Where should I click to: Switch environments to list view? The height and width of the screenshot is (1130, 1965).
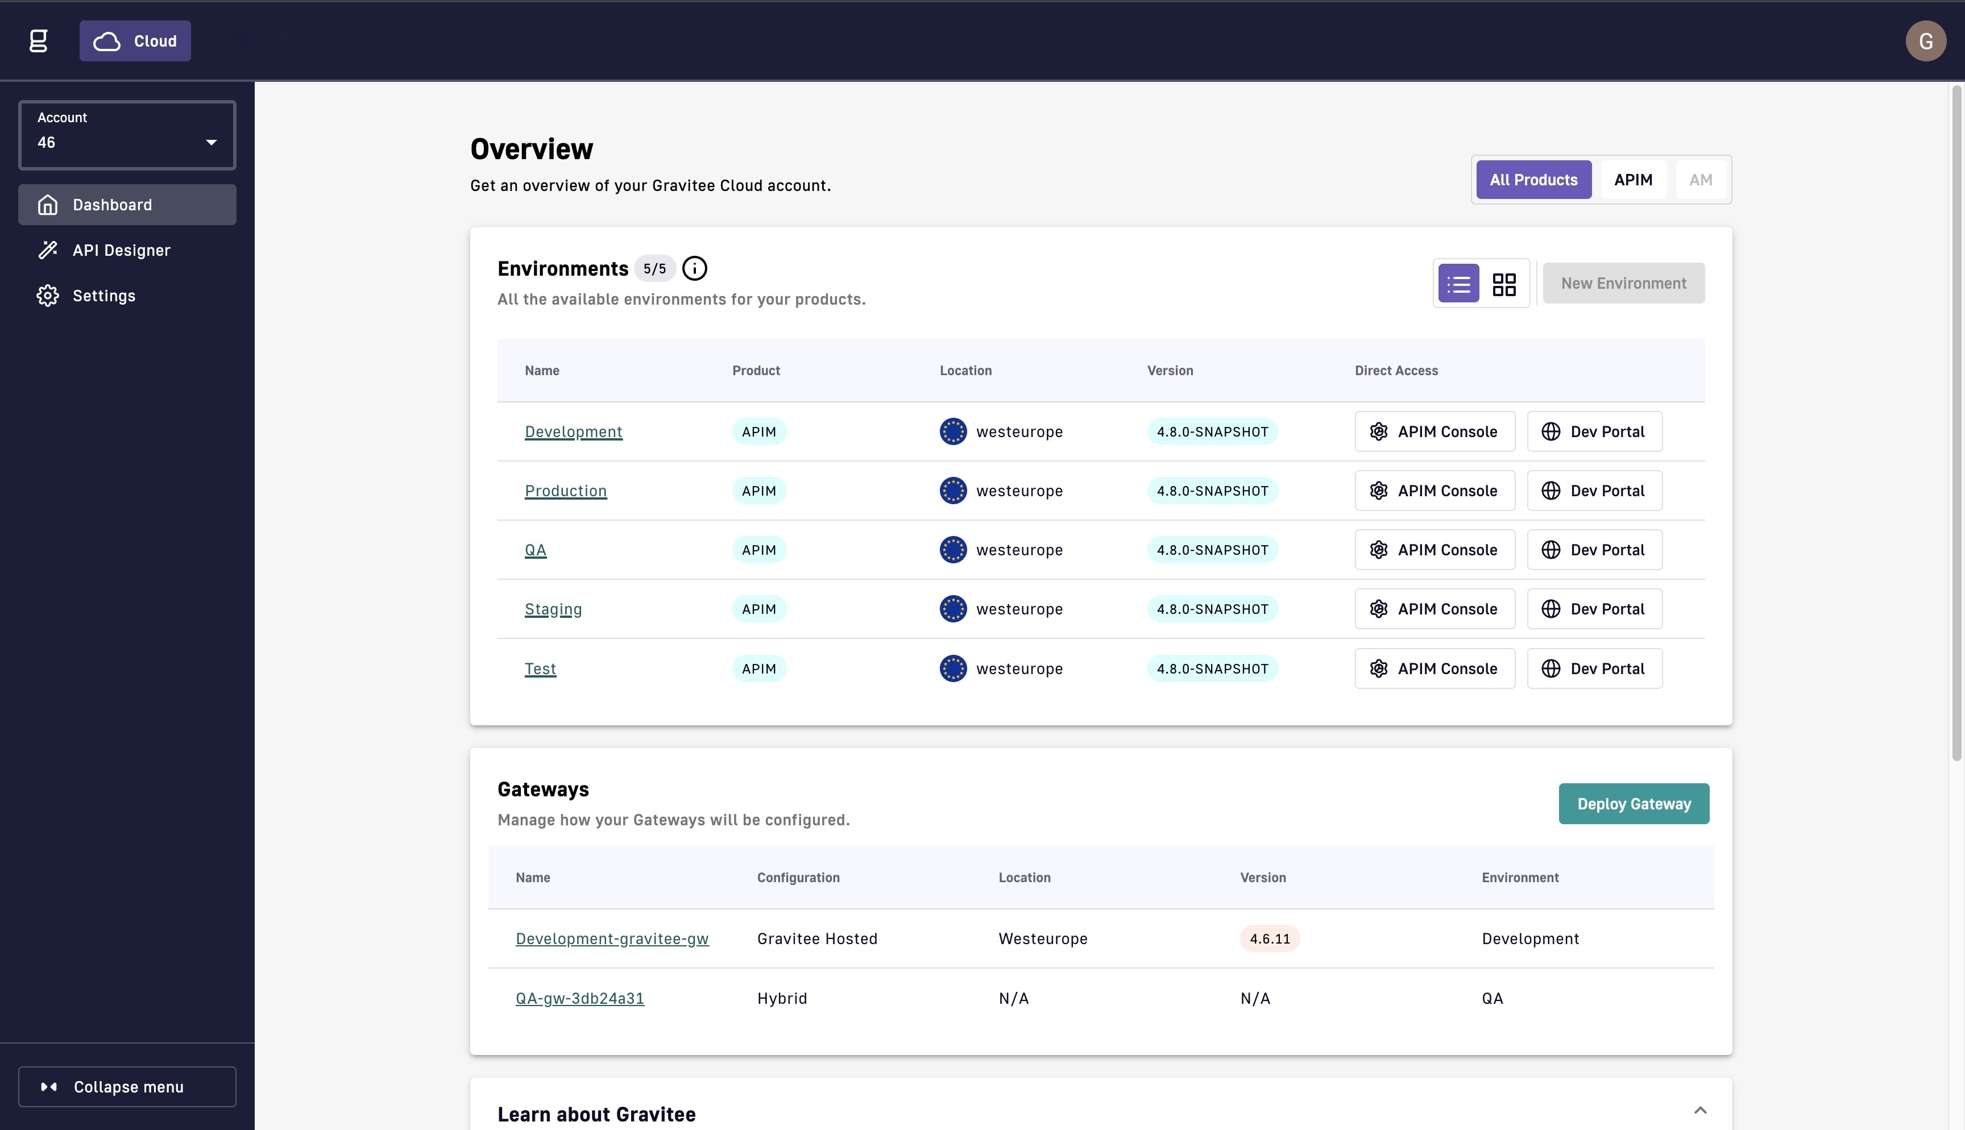coord(1458,283)
